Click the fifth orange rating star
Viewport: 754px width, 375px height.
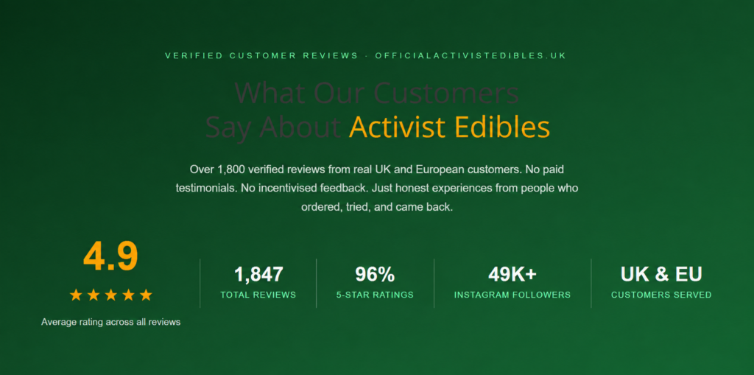(x=146, y=295)
